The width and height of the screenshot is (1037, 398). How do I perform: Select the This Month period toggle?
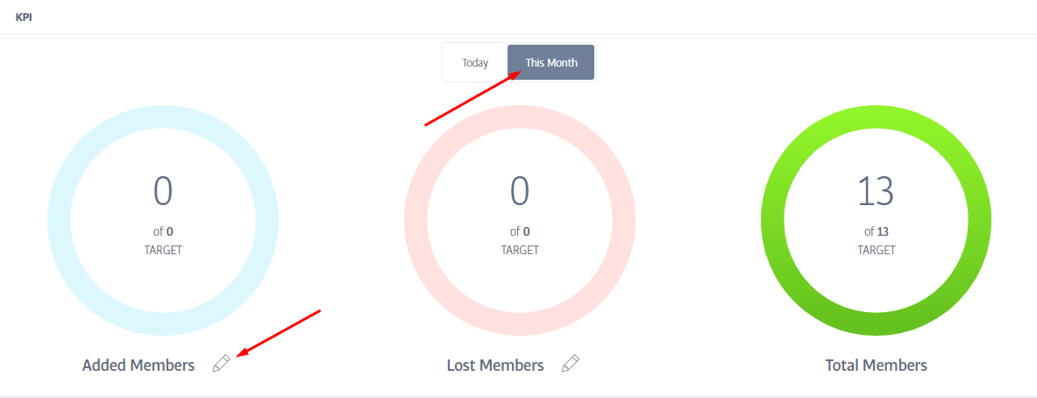coord(550,63)
